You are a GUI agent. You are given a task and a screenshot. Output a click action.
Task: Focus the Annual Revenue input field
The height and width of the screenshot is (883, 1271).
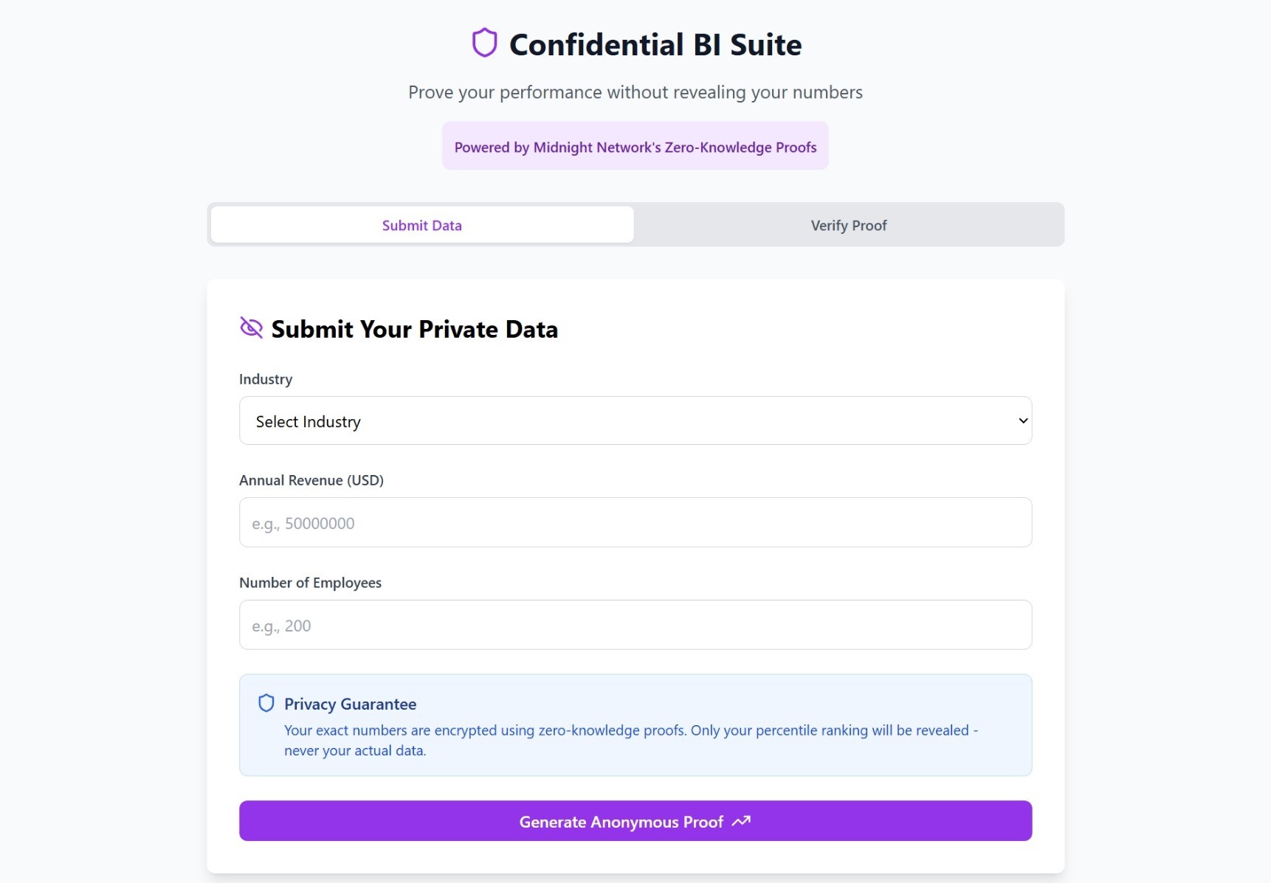coord(635,522)
